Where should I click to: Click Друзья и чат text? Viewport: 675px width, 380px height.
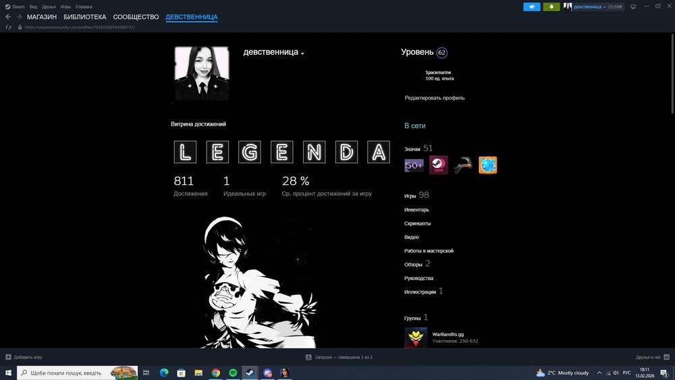point(648,357)
